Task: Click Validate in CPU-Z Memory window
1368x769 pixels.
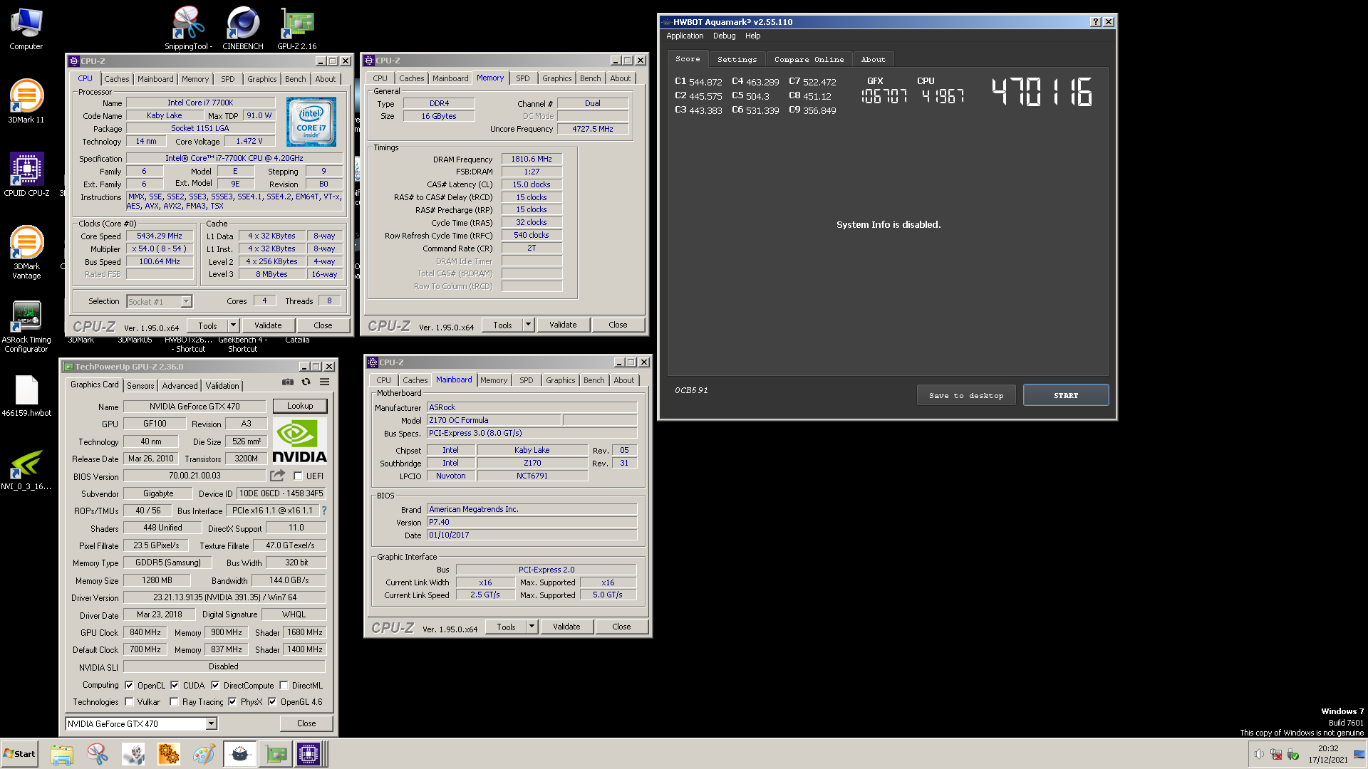Action: pos(563,325)
